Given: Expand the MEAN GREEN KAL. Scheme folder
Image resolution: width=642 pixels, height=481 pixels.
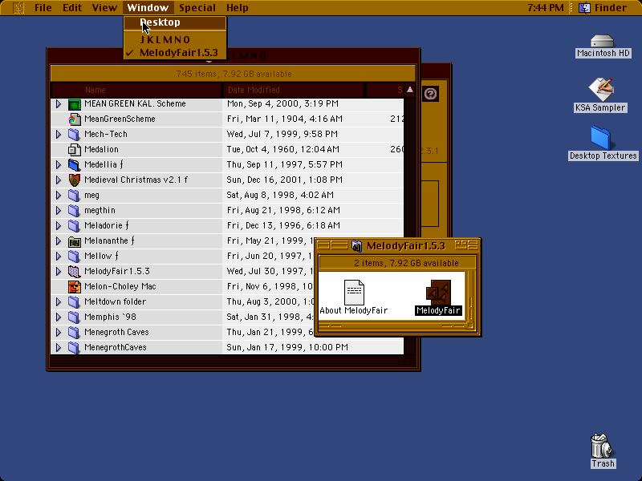Looking at the screenshot, I should pos(59,104).
